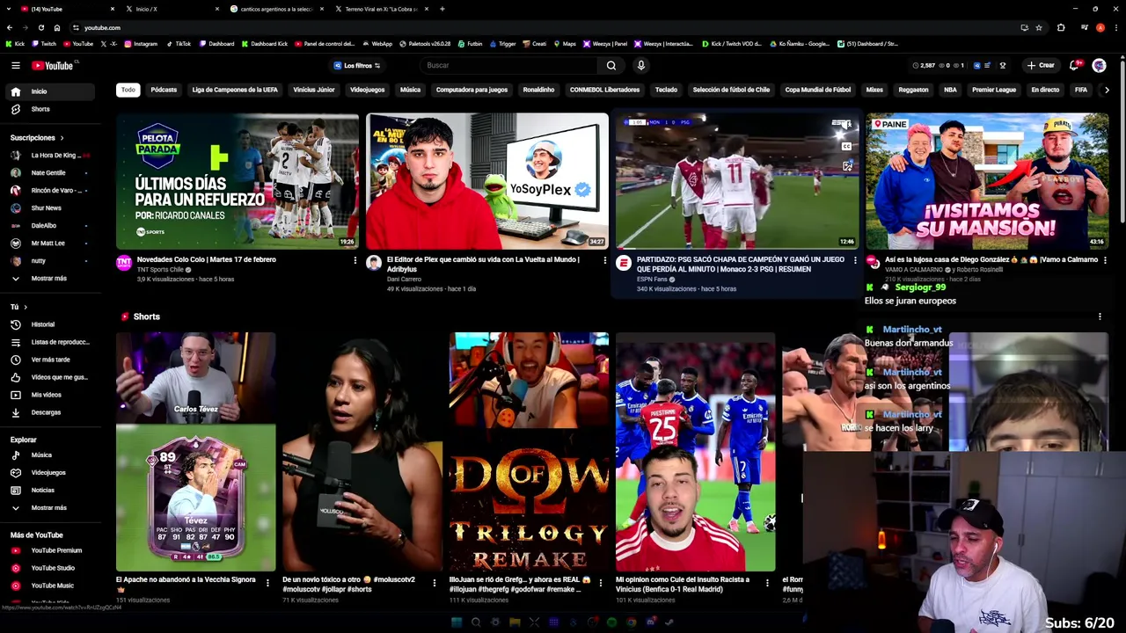1126x633 pixels.
Task: Open TNT Sports Chile channel link
Action: [x=160, y=270]
